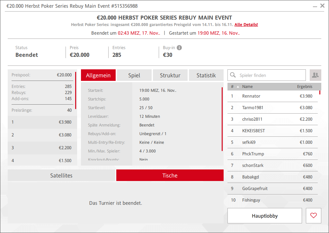329x233 pixels.
Task: Select the Tische tab
Action: (170, 176)
